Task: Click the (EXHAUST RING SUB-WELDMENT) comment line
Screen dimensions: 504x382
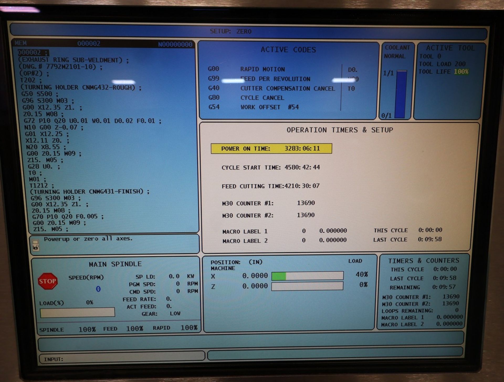Action: 74,60
